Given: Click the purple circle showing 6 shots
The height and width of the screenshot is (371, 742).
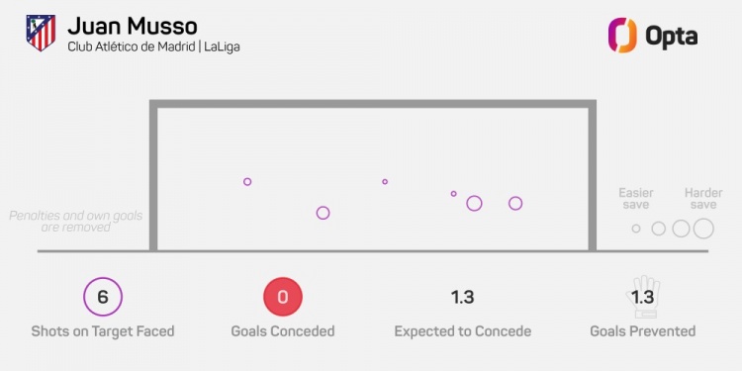Looking at the screenshot, I should tap(103, 297).
